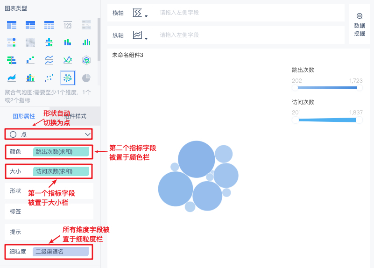
Task: Select the partitioned line chart type
Action: pos(49,60)
